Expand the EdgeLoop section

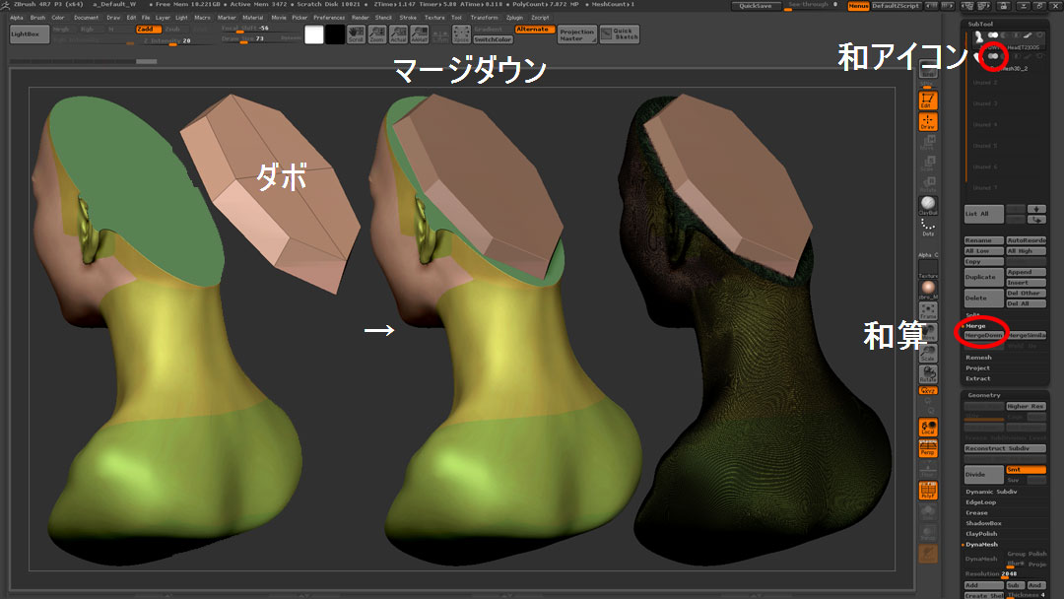click(980, 502)
